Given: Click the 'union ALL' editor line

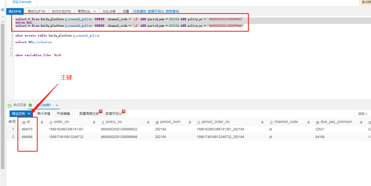Looking at the screenshot, I should click(24, 22).
